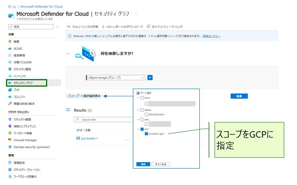The image size is (297, 185).
Task: Open DevOps security (preview) icon
Action: coord(10,147)
